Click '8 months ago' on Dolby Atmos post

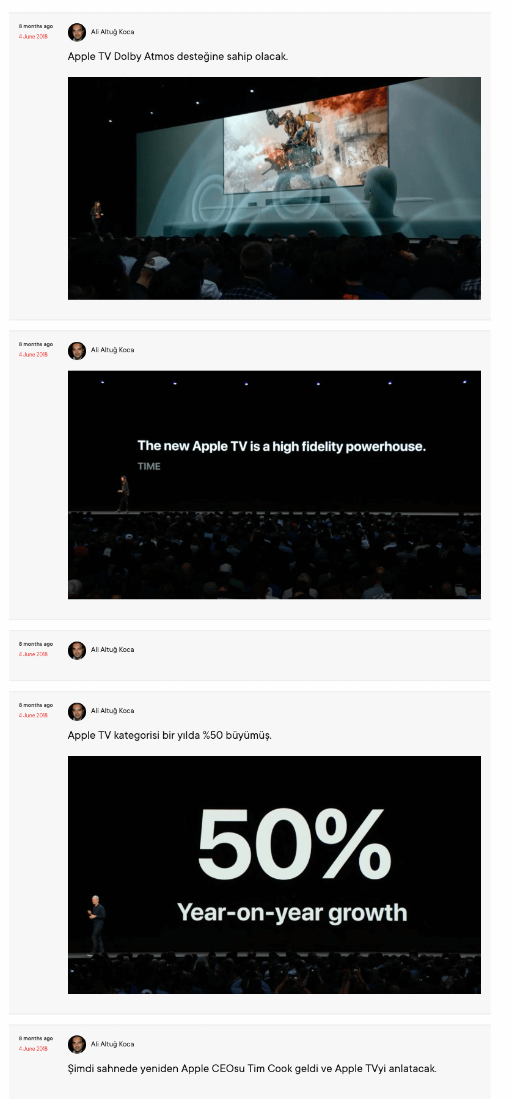click(35, 26)
